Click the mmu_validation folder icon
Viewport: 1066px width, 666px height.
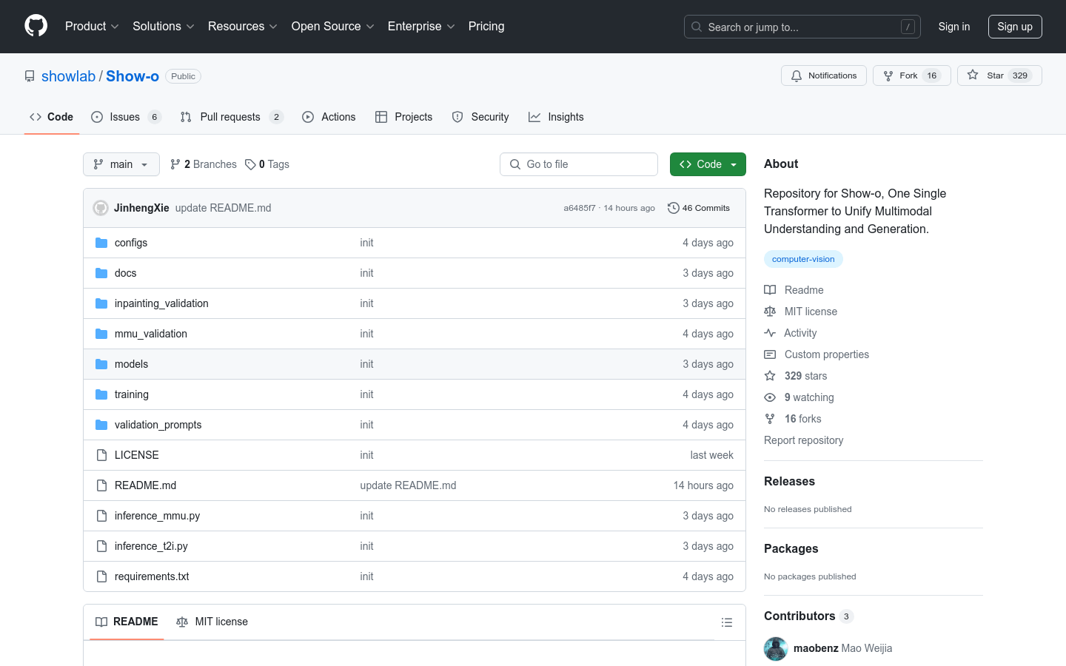101,334
